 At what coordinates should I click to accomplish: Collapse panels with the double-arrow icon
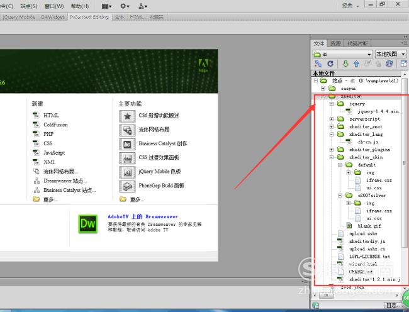coord(406,36)
